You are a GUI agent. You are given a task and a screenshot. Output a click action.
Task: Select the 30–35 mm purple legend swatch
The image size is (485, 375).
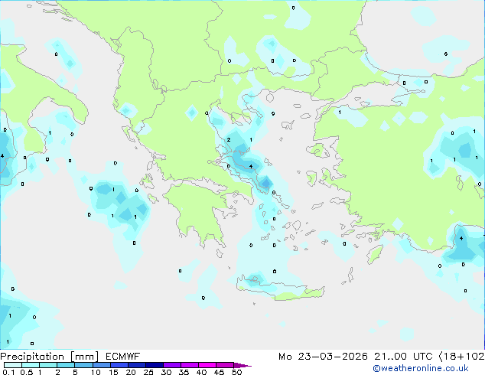172,365
